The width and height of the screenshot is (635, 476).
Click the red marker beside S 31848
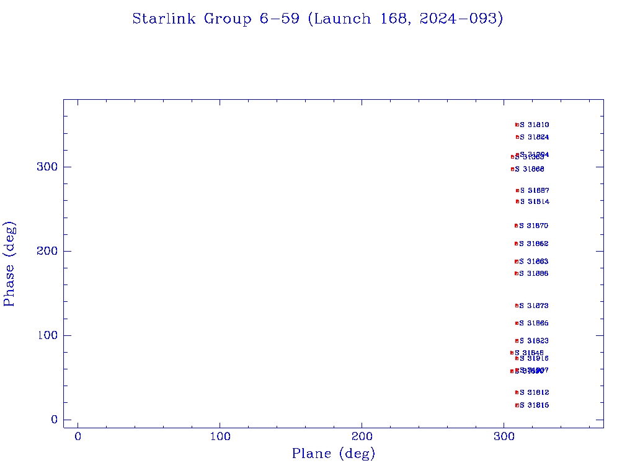(512, 353)
